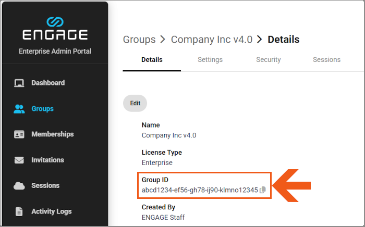
Task: Open Activity Logs sidebar item
Action: (x=52, y=211)
